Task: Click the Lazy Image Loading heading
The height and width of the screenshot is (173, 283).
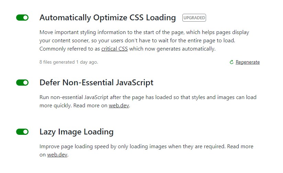Action: (x=77, y=132)
